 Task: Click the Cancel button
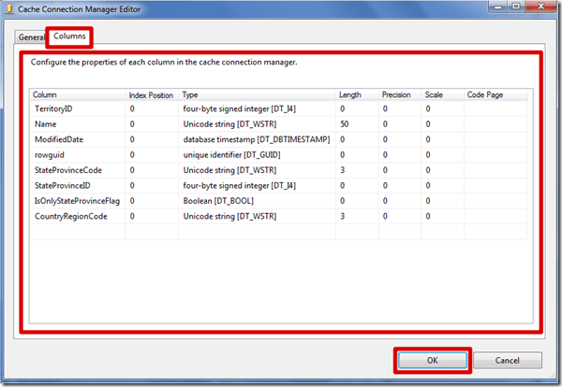(x=508, y=360)
